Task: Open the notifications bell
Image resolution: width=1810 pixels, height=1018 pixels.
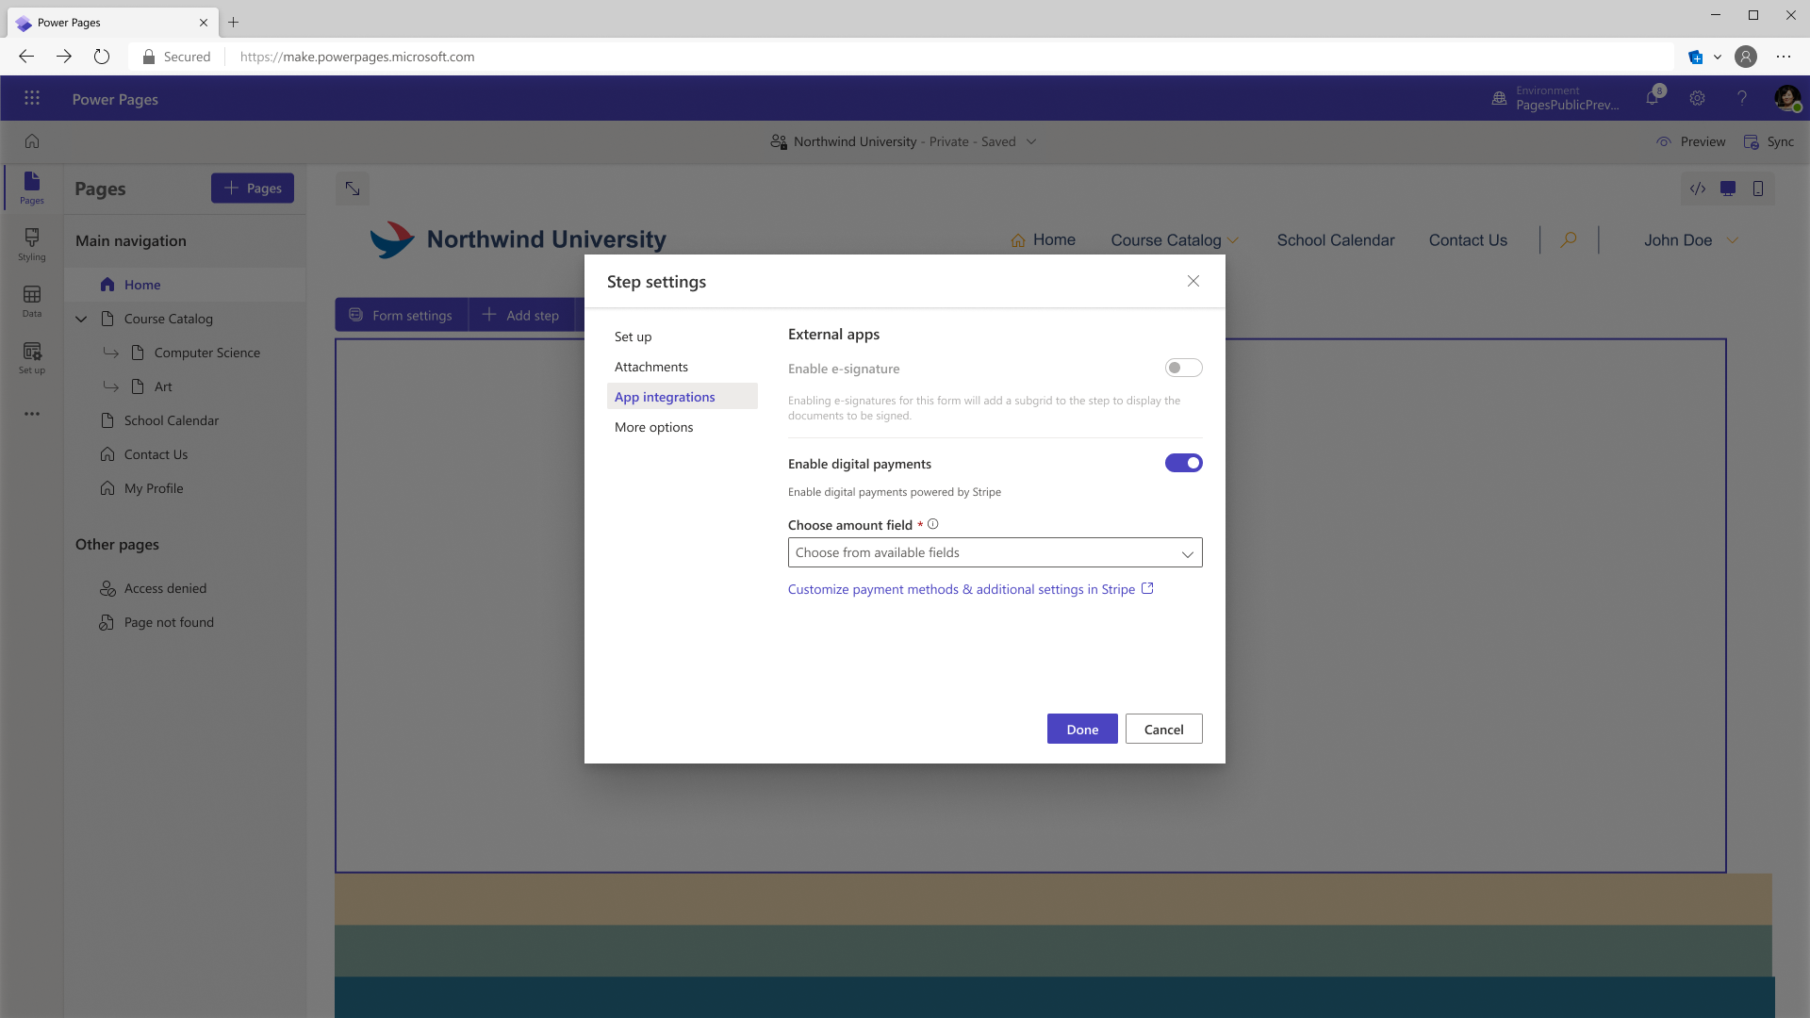Action: tap(1653, 98)
